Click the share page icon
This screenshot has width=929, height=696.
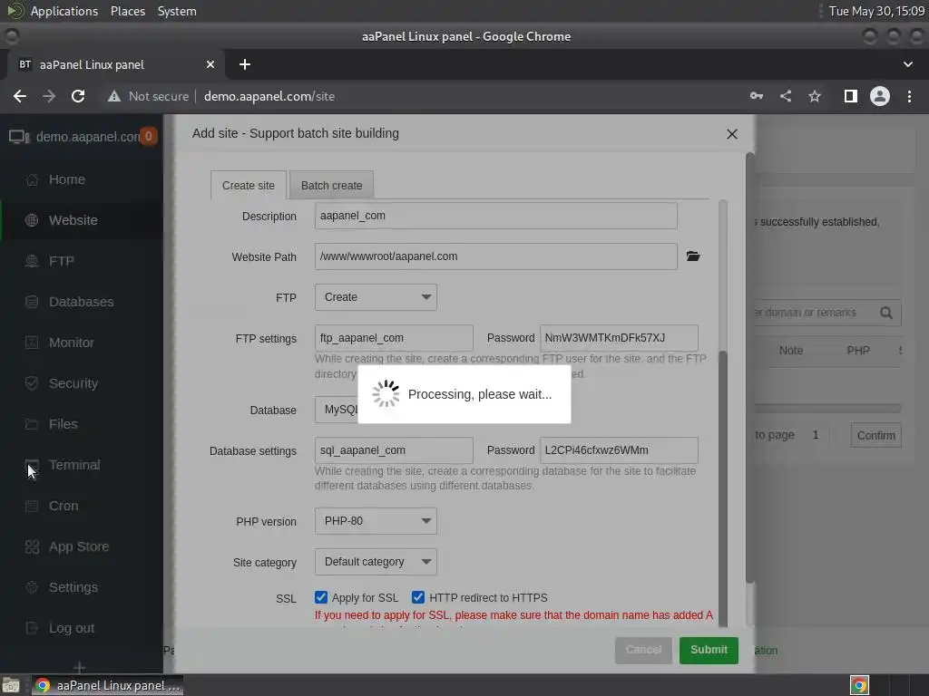point(786,96)
